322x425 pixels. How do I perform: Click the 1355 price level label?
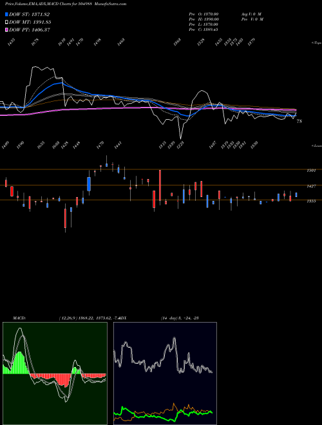311,201
